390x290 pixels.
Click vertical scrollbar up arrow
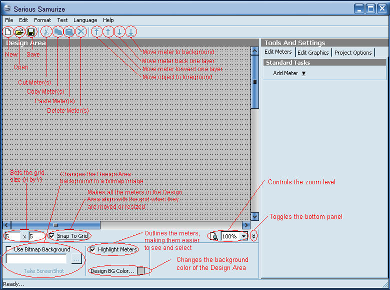(254, 51)
